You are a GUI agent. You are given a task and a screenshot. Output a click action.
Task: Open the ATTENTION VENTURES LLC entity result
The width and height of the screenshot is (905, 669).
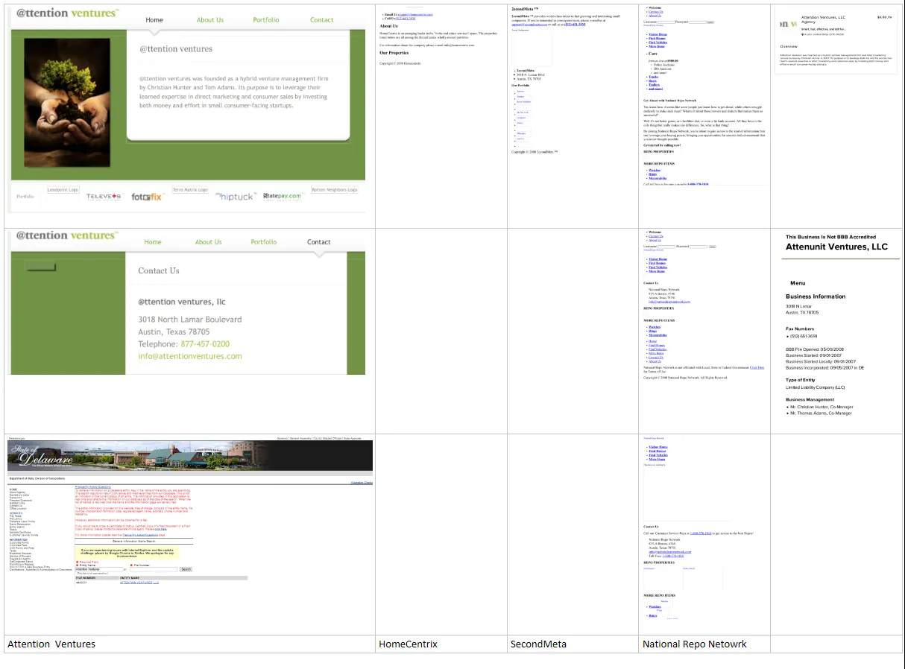tap(139, 583)
